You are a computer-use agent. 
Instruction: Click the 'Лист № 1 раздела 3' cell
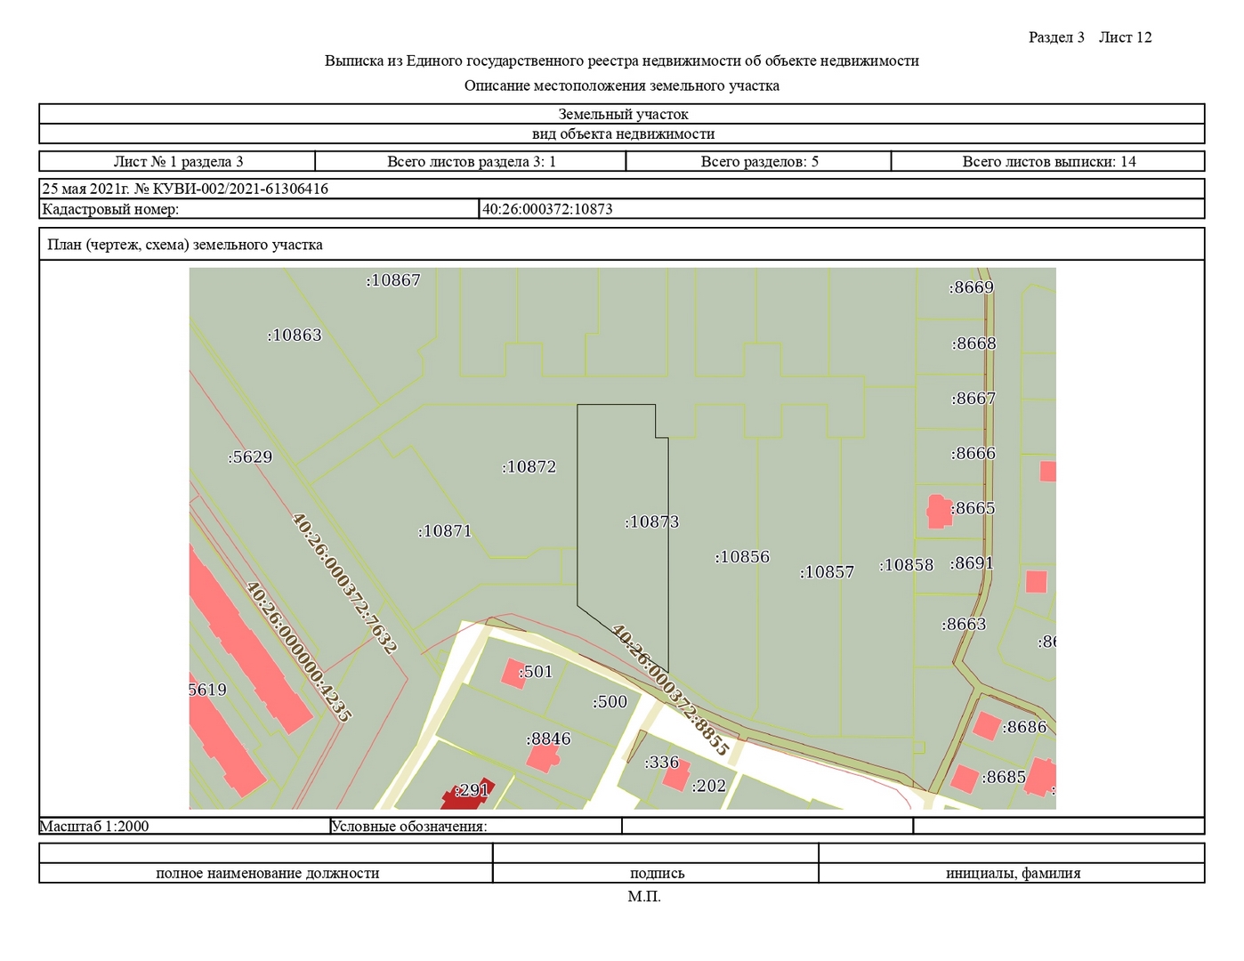point(178,162)
